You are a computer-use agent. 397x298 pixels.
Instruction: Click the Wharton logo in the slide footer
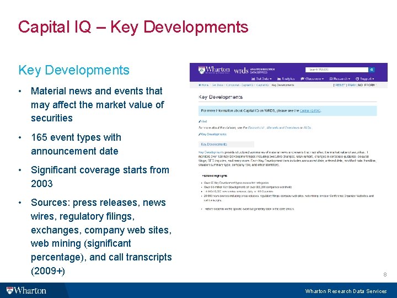click(x=26, y=290)
